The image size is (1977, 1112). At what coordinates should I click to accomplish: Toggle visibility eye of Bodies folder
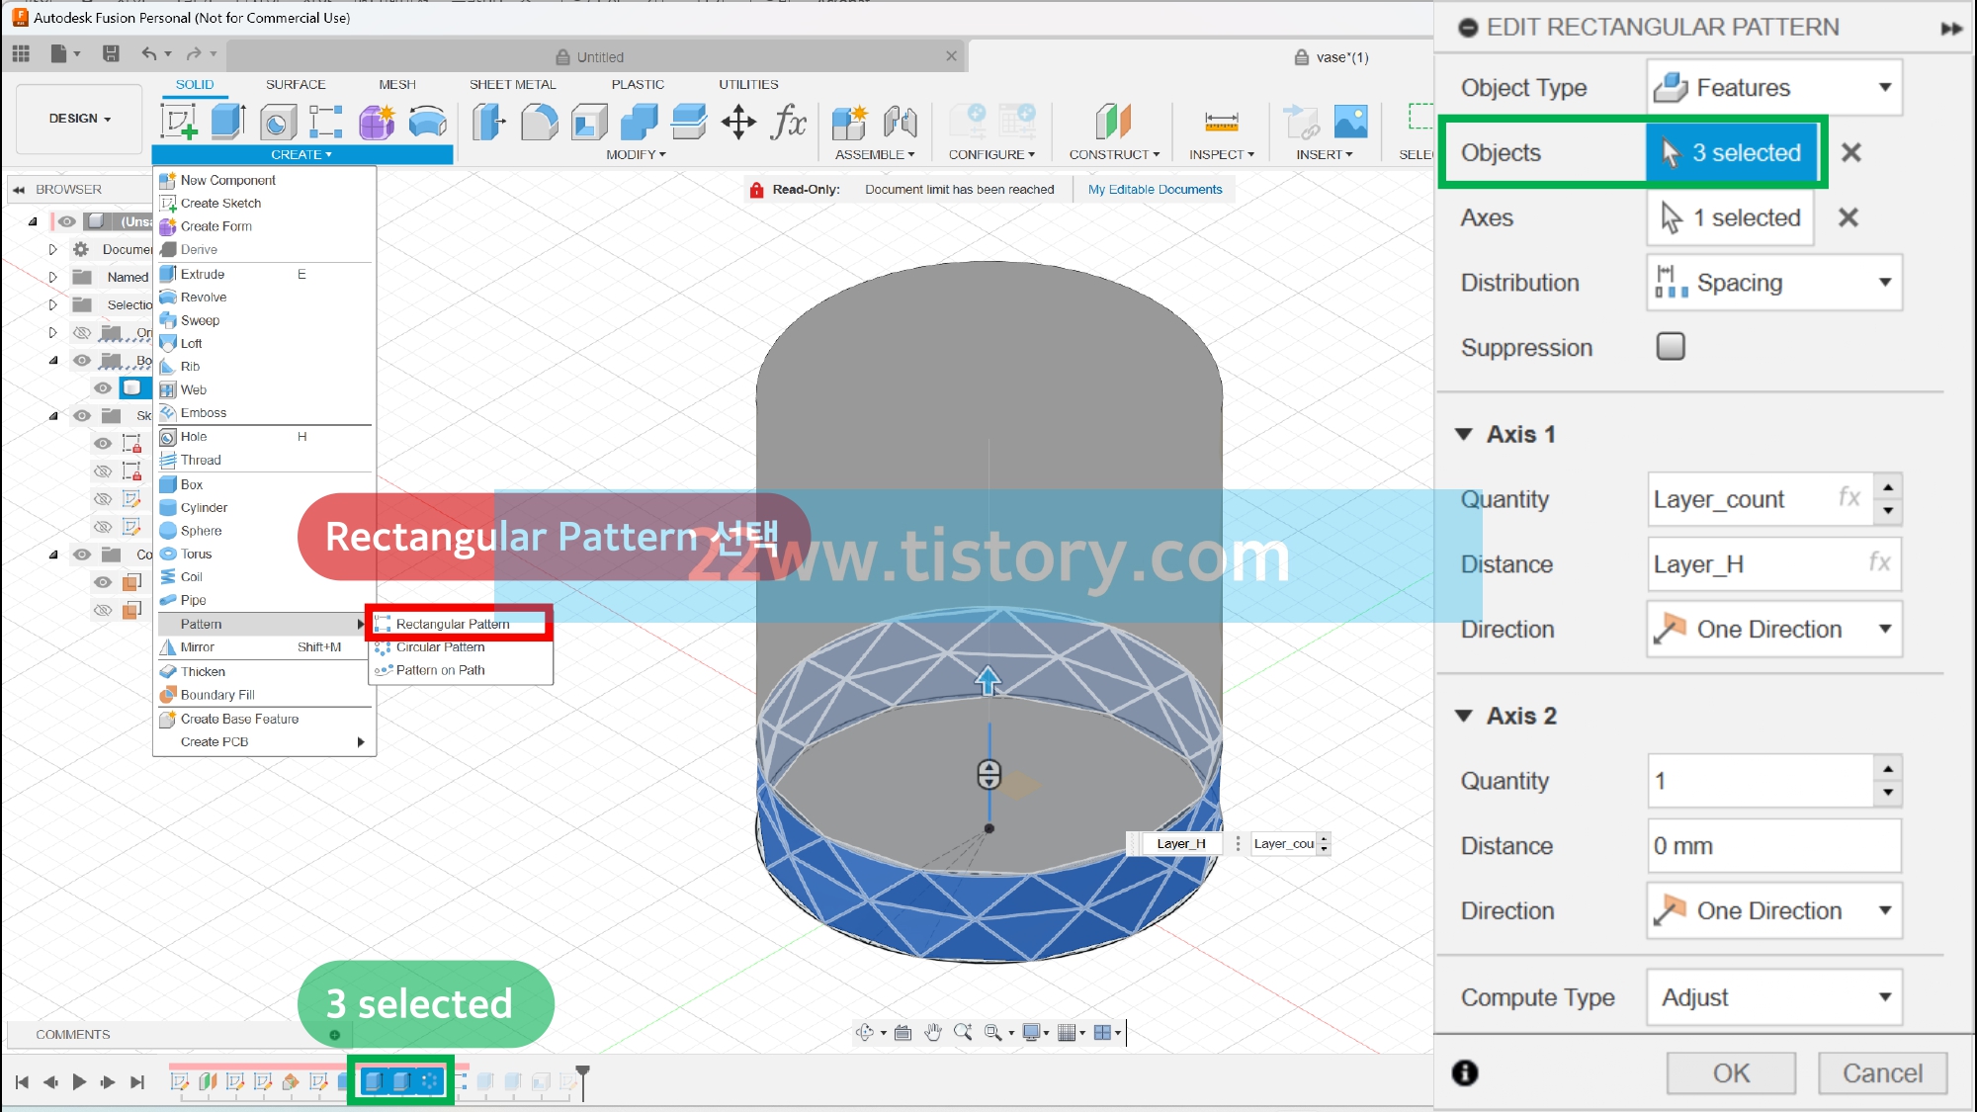point(82,360)
